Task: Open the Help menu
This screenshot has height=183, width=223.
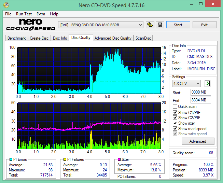Action: click(54, 14)
